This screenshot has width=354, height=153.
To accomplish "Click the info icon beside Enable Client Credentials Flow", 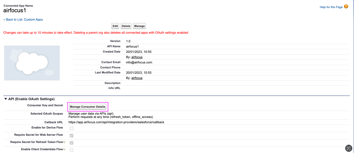I will pos(64,149).
